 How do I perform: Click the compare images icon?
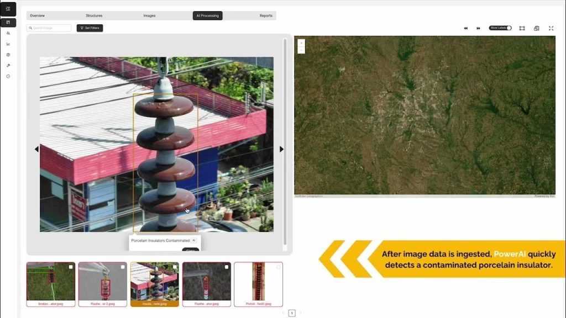(x=536, y=28)
